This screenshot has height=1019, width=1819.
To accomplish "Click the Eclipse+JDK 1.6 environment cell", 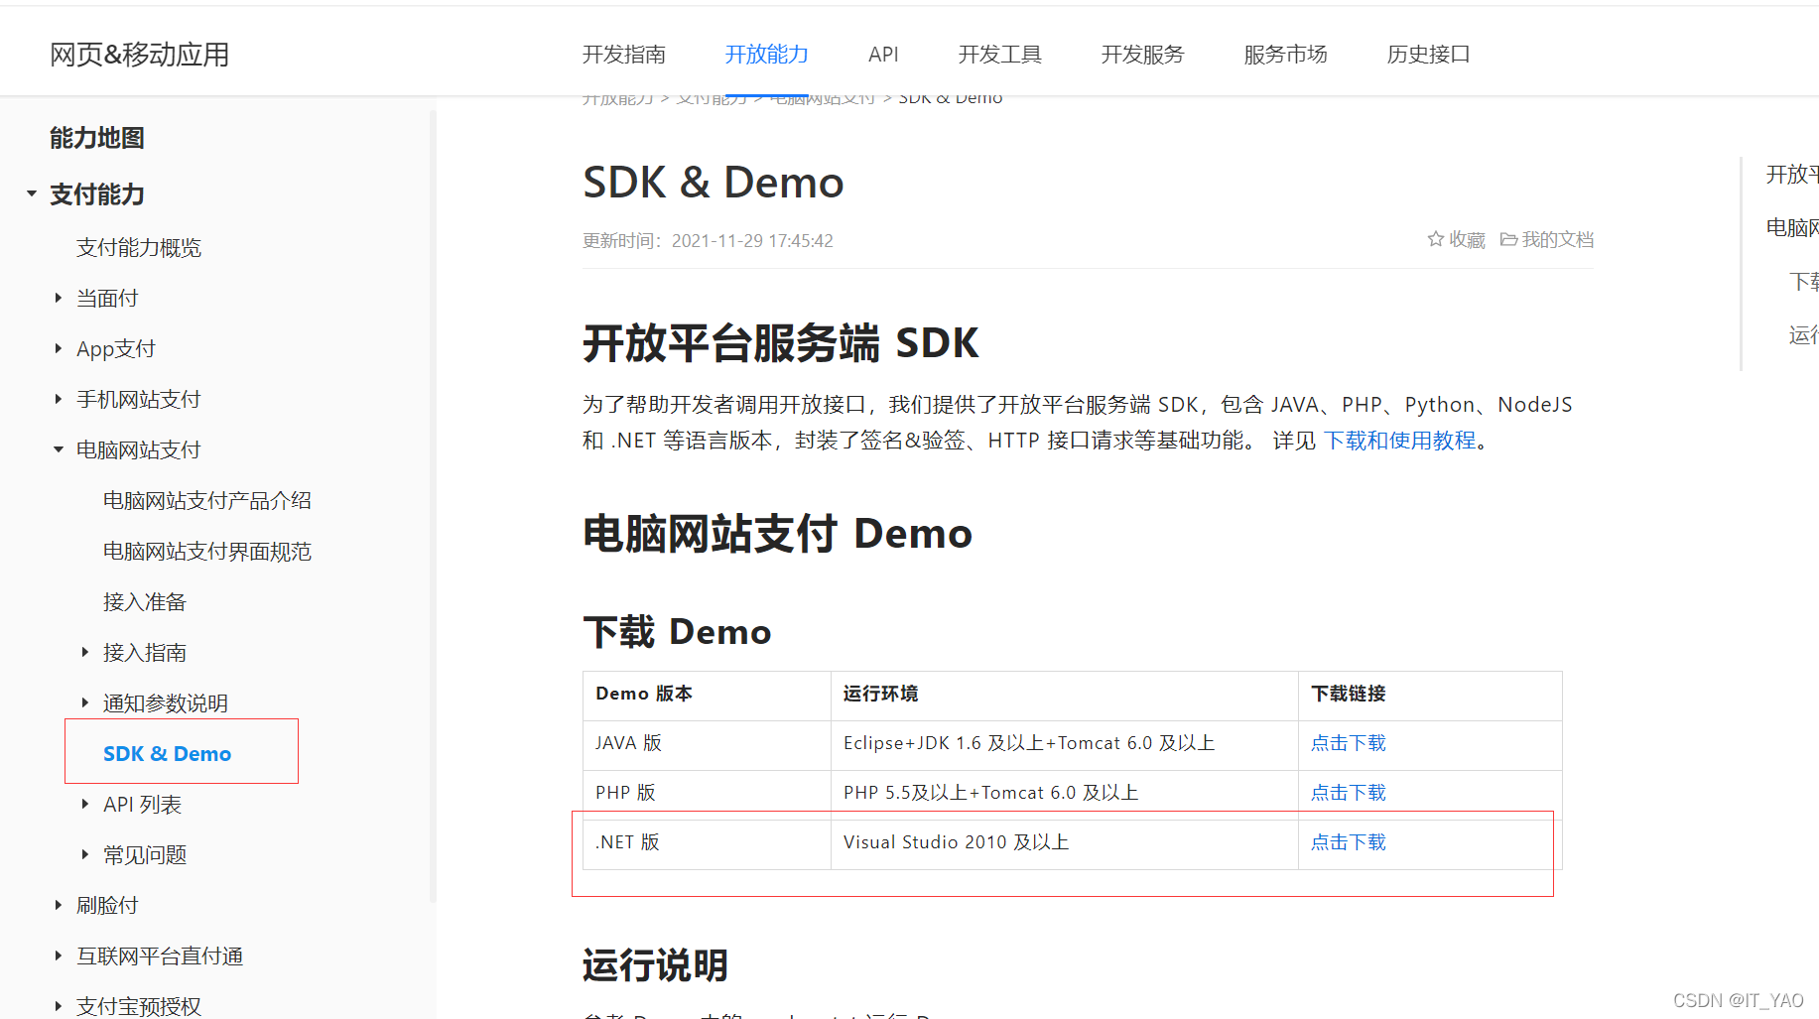I will coord(1064,745).
